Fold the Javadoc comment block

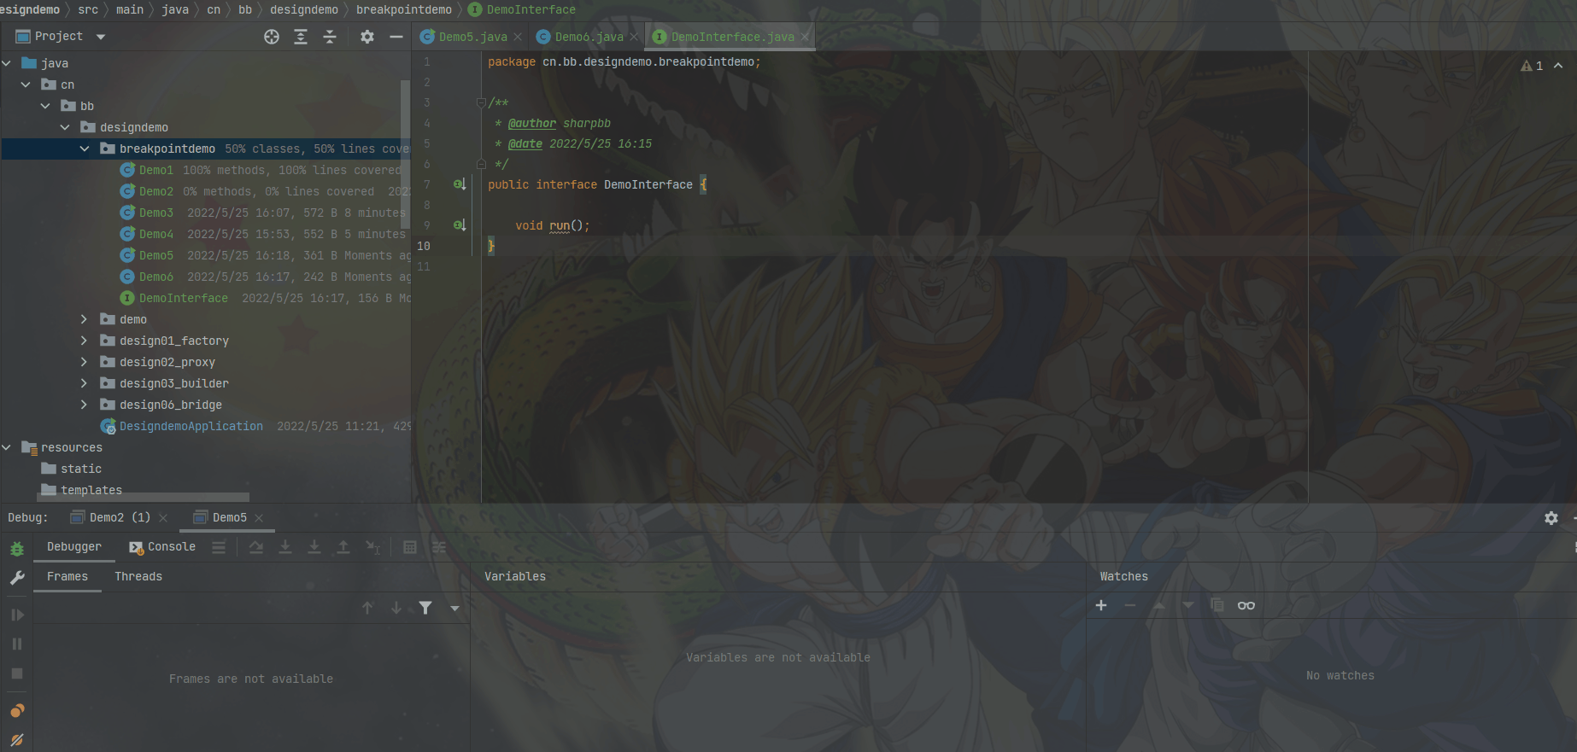[x=481, y=102]
